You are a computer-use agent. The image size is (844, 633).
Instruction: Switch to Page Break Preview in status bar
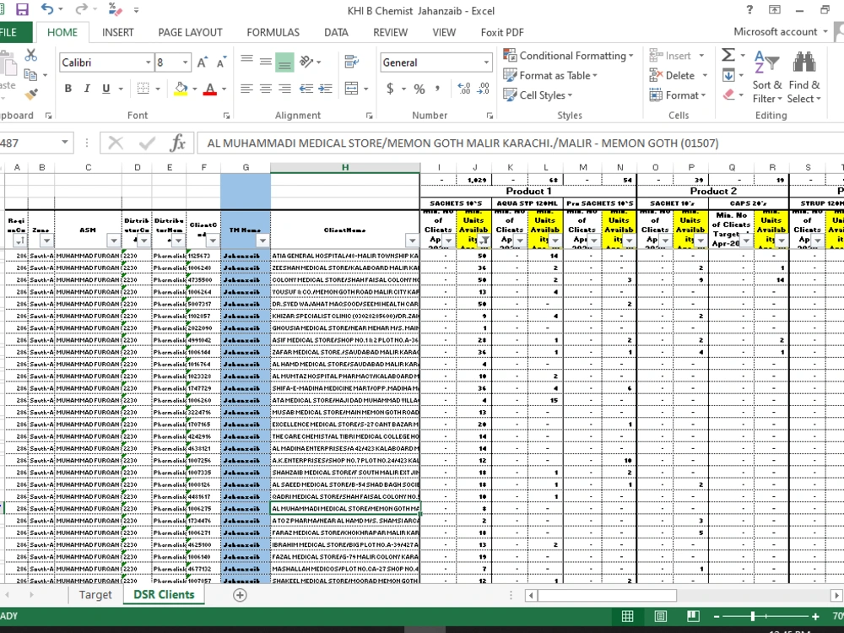pos(693,616)
